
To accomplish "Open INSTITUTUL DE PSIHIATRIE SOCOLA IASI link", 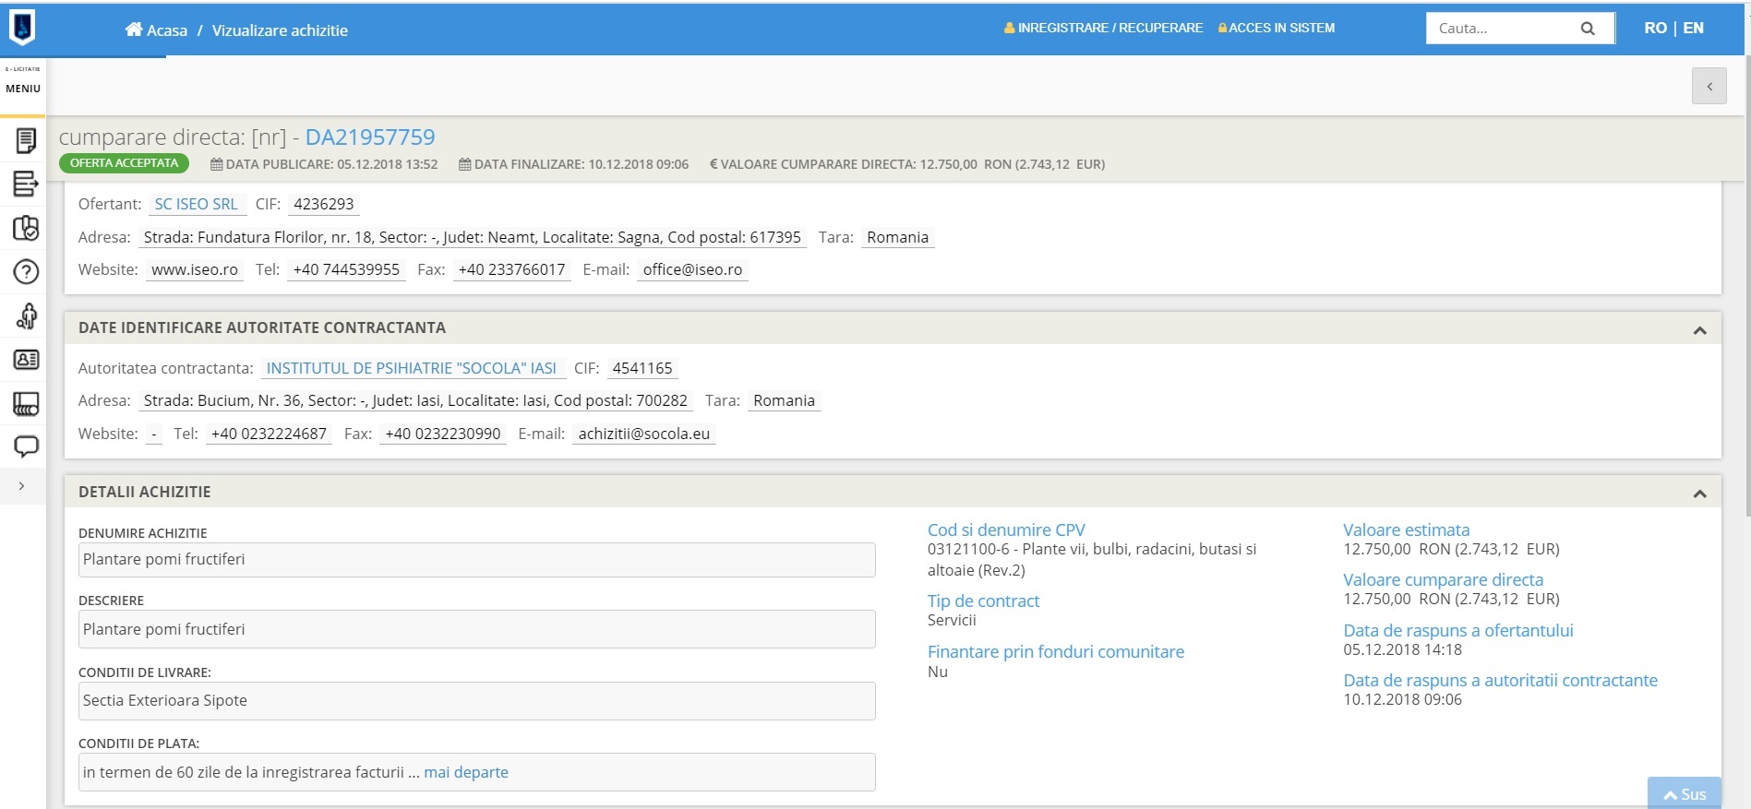I will point(412,368).
